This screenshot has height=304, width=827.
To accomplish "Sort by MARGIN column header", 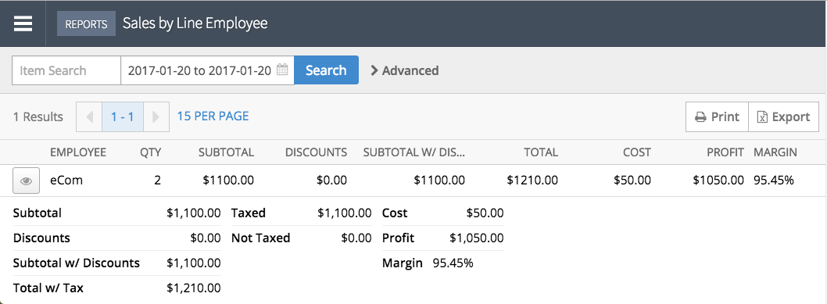I will 775,152.
